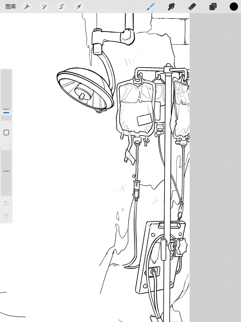Open the Actions wrench menu
Viewport: 241px width, 322px height.
coord(27,7)
